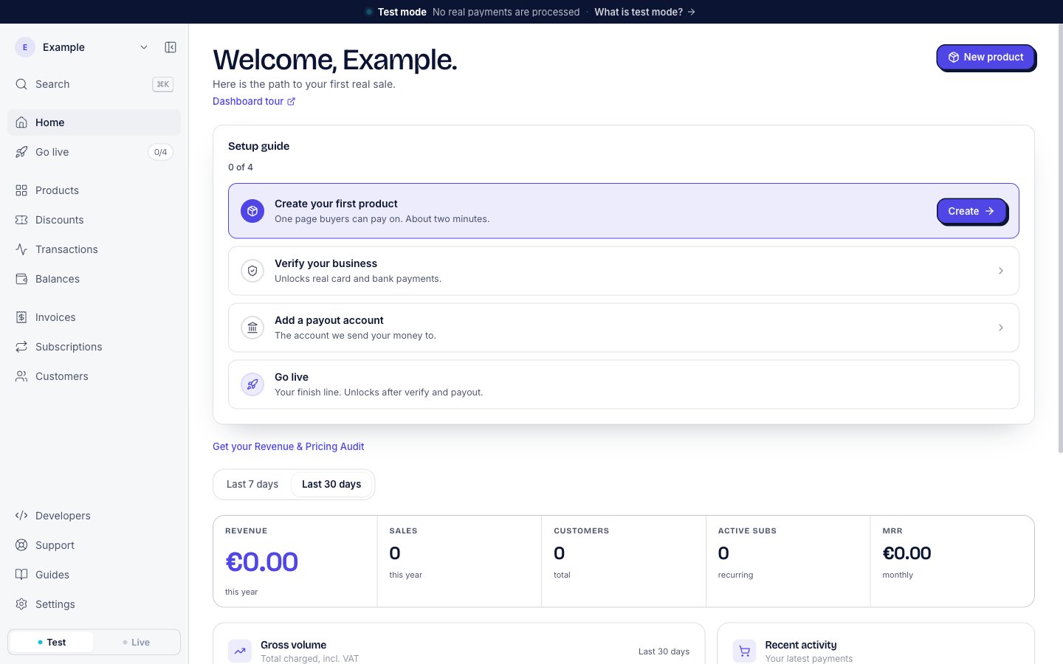Click the Recent activity cart icon
This screenshot has width=1063, height=664.
tap(744, 651)
